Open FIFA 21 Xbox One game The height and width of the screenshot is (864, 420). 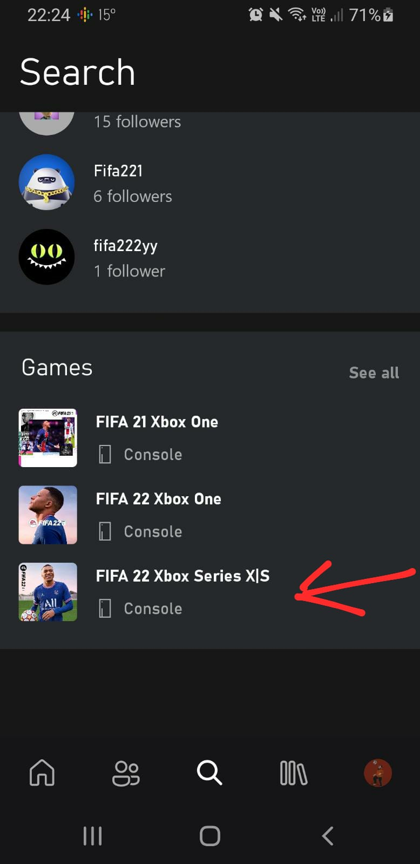[157, 422]
